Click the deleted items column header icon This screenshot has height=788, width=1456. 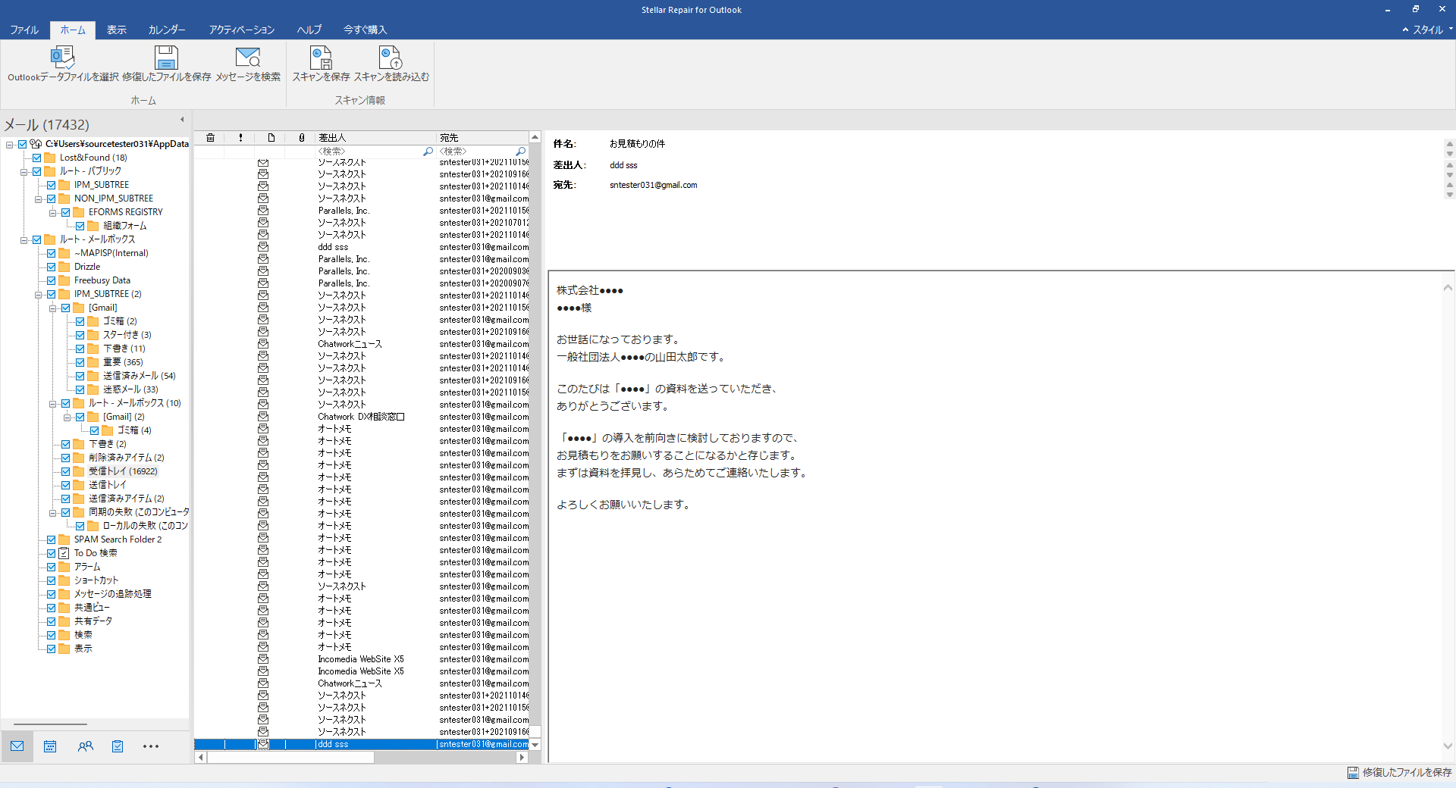210,138
